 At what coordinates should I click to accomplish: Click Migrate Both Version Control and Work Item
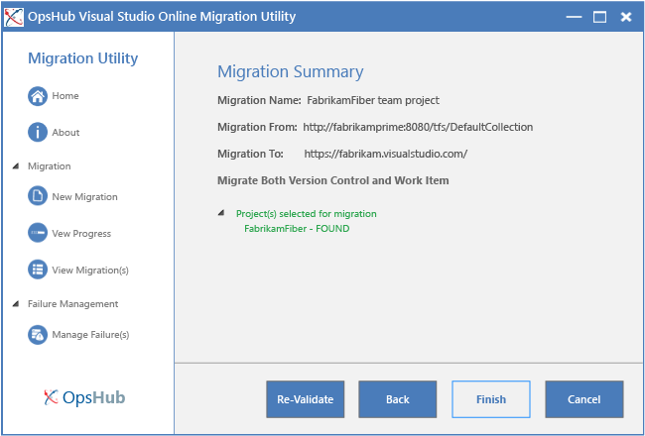[333, 180]
